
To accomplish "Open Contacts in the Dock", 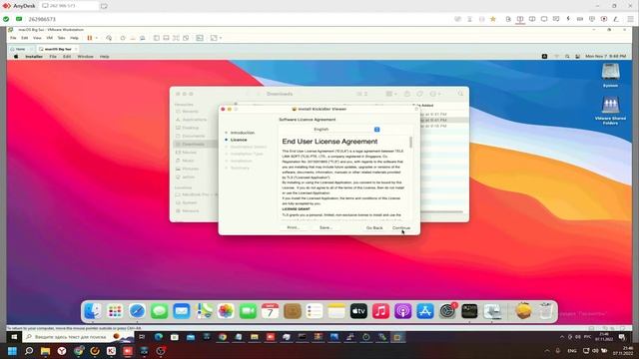I will pyautogui.click(x=293, y=311).
